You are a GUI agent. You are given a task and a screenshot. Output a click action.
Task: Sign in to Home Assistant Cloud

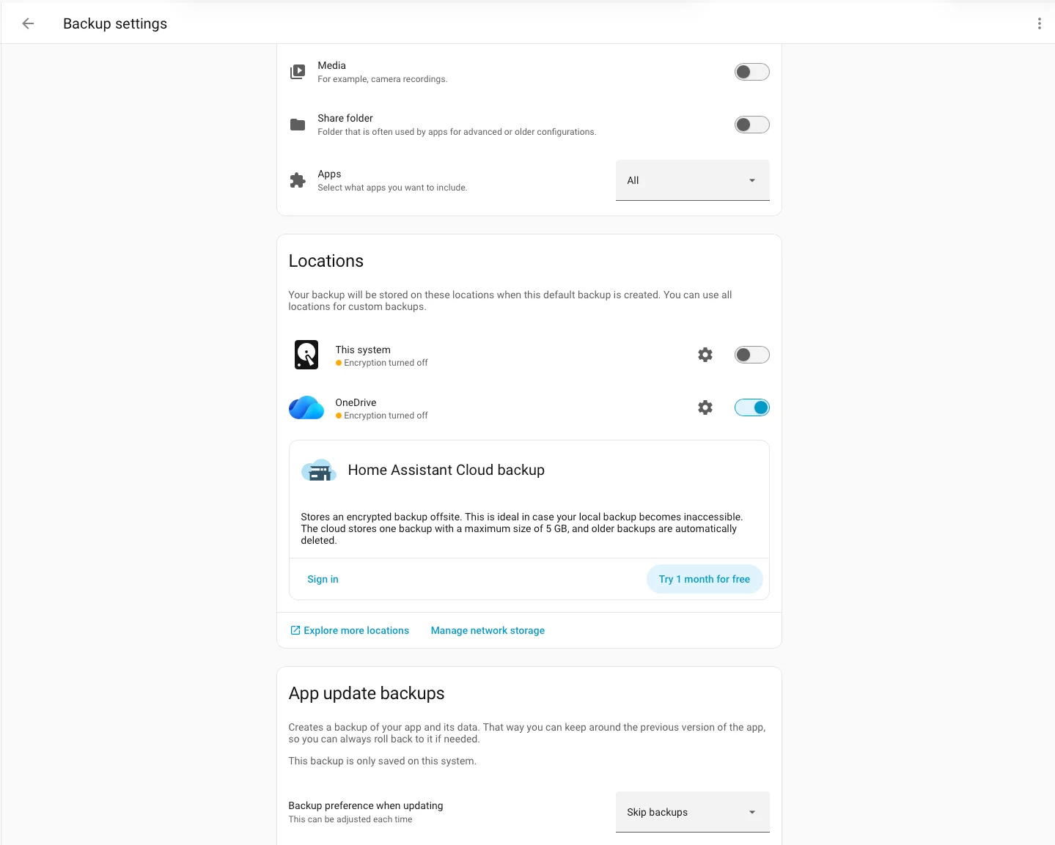pyautogui.click(x=323, y=579)
